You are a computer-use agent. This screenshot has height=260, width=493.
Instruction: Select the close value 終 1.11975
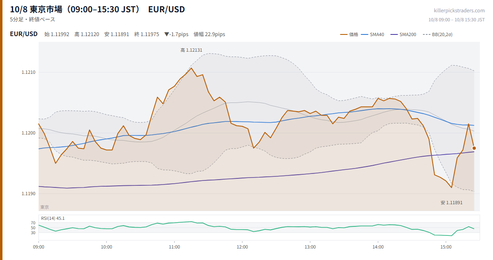147,34
